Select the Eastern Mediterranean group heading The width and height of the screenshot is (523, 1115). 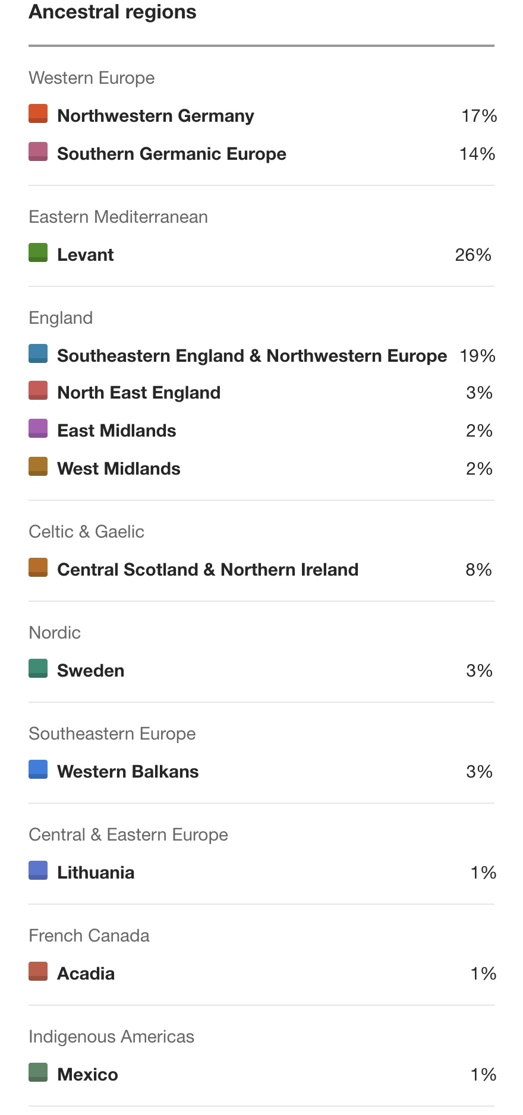118,217
